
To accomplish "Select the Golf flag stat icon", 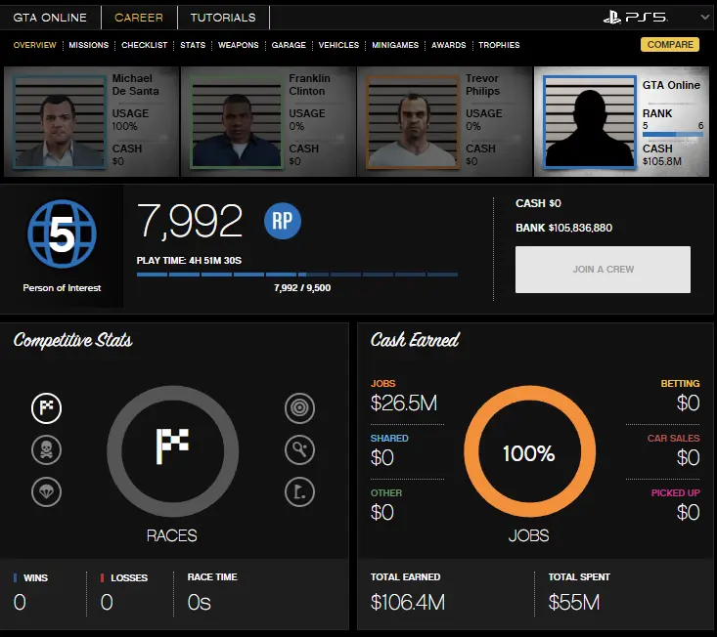I will [x=299, y=491].
